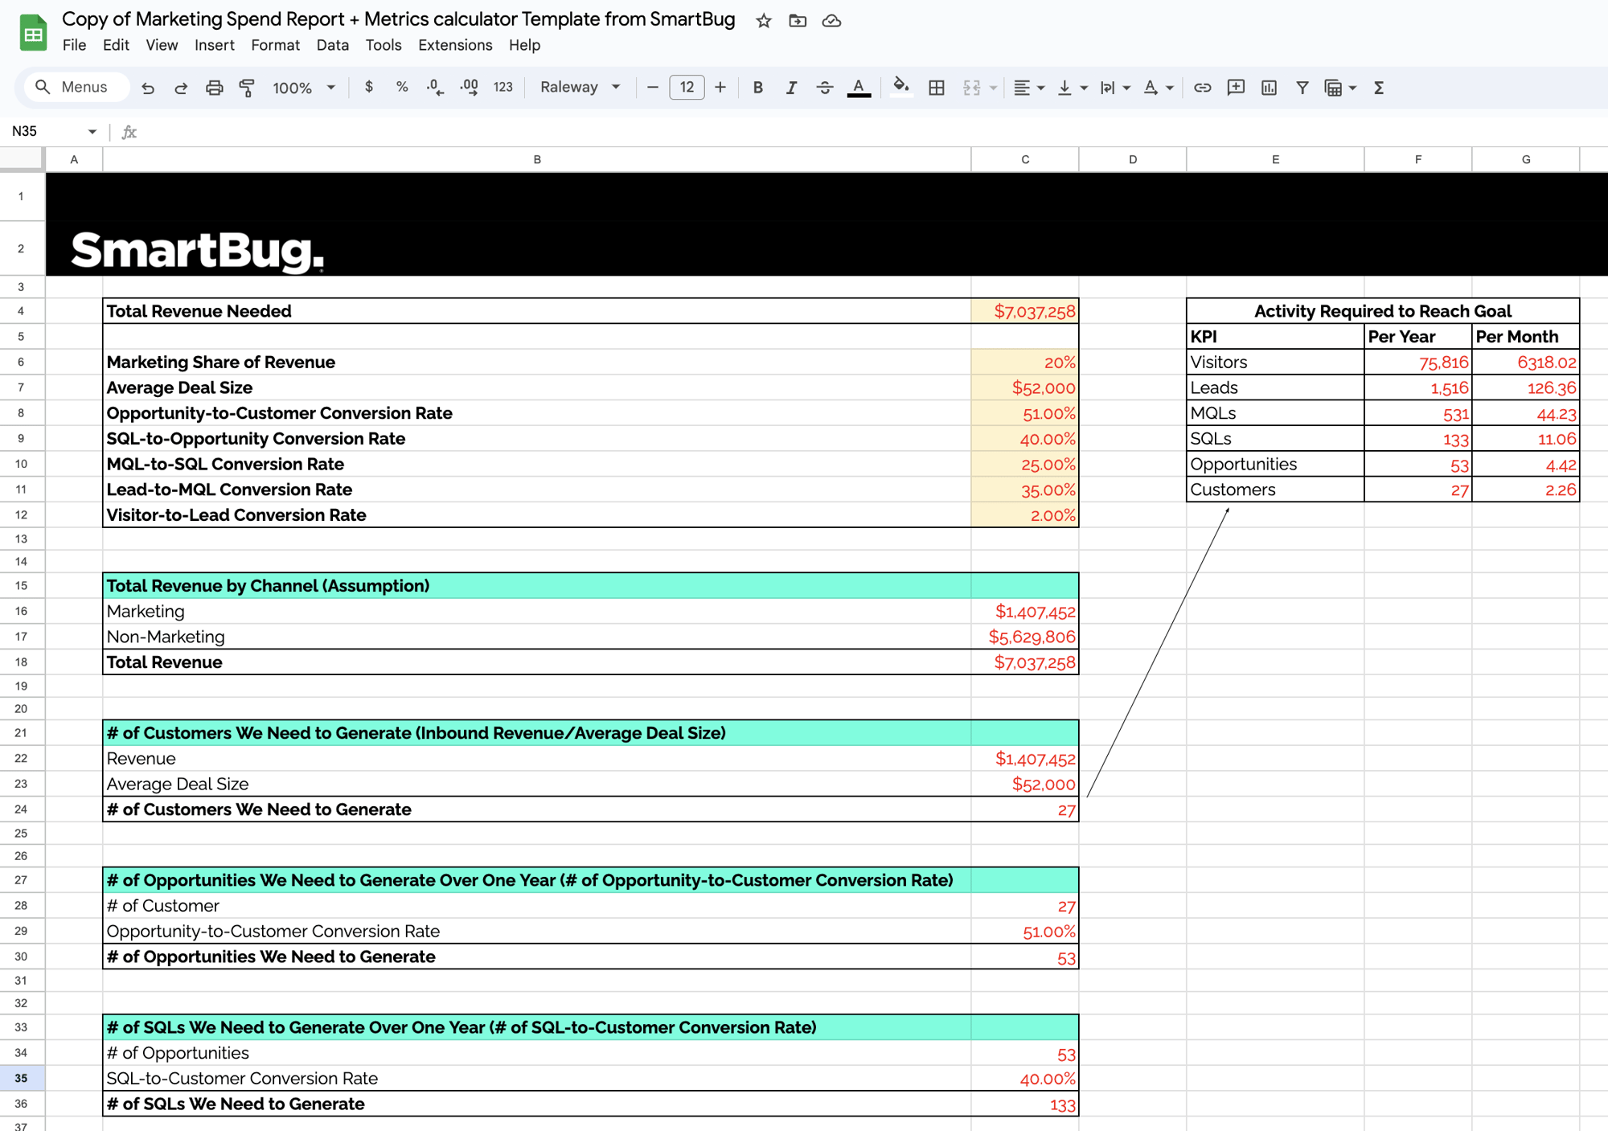1608x1131 pixels.
Task: Select column E header
Action: (1275, 159)
